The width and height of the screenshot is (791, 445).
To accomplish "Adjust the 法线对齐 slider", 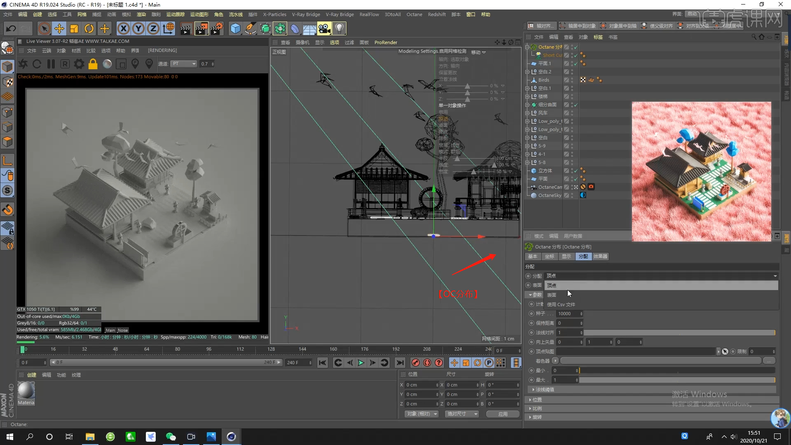I will pos(679,333).
